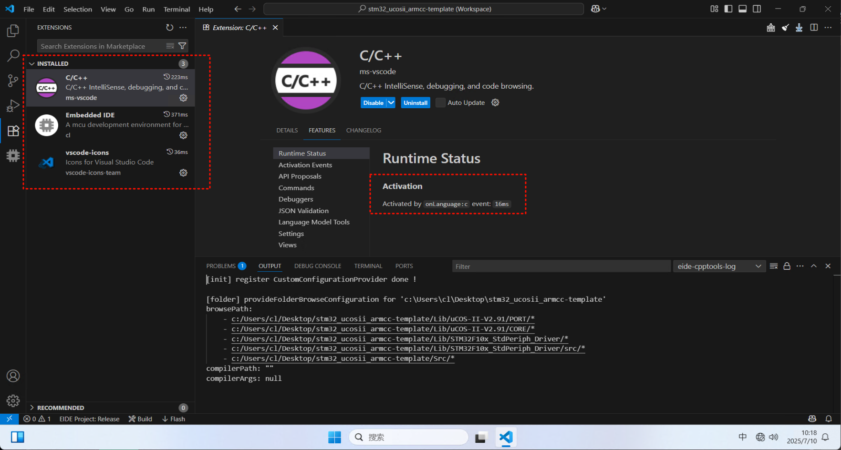Open the Run and Debug view

(x=13, y=105)
